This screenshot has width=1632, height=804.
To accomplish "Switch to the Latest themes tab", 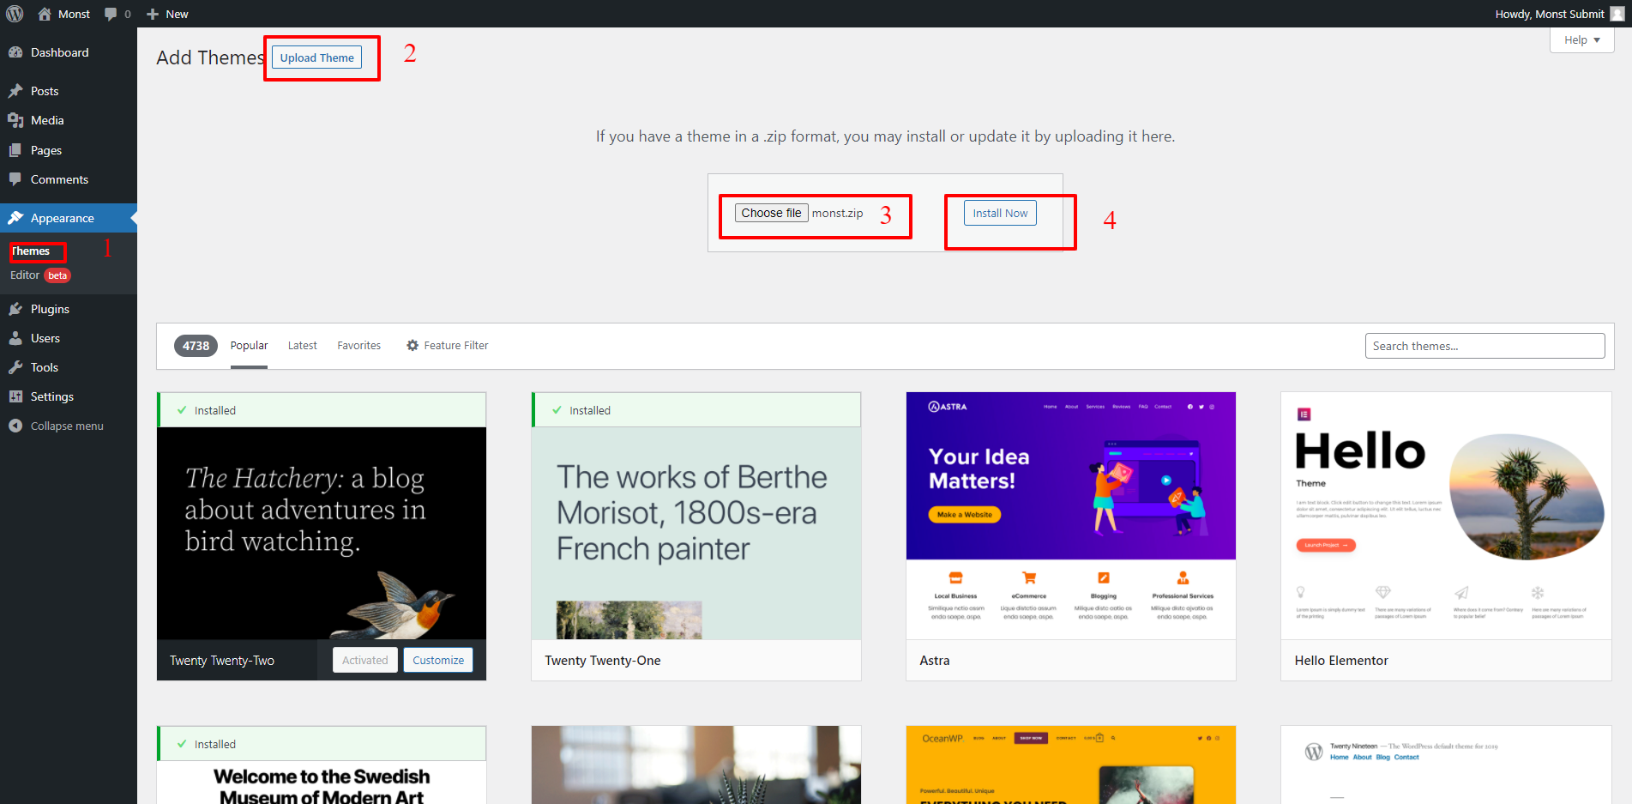I will (302, 345).
